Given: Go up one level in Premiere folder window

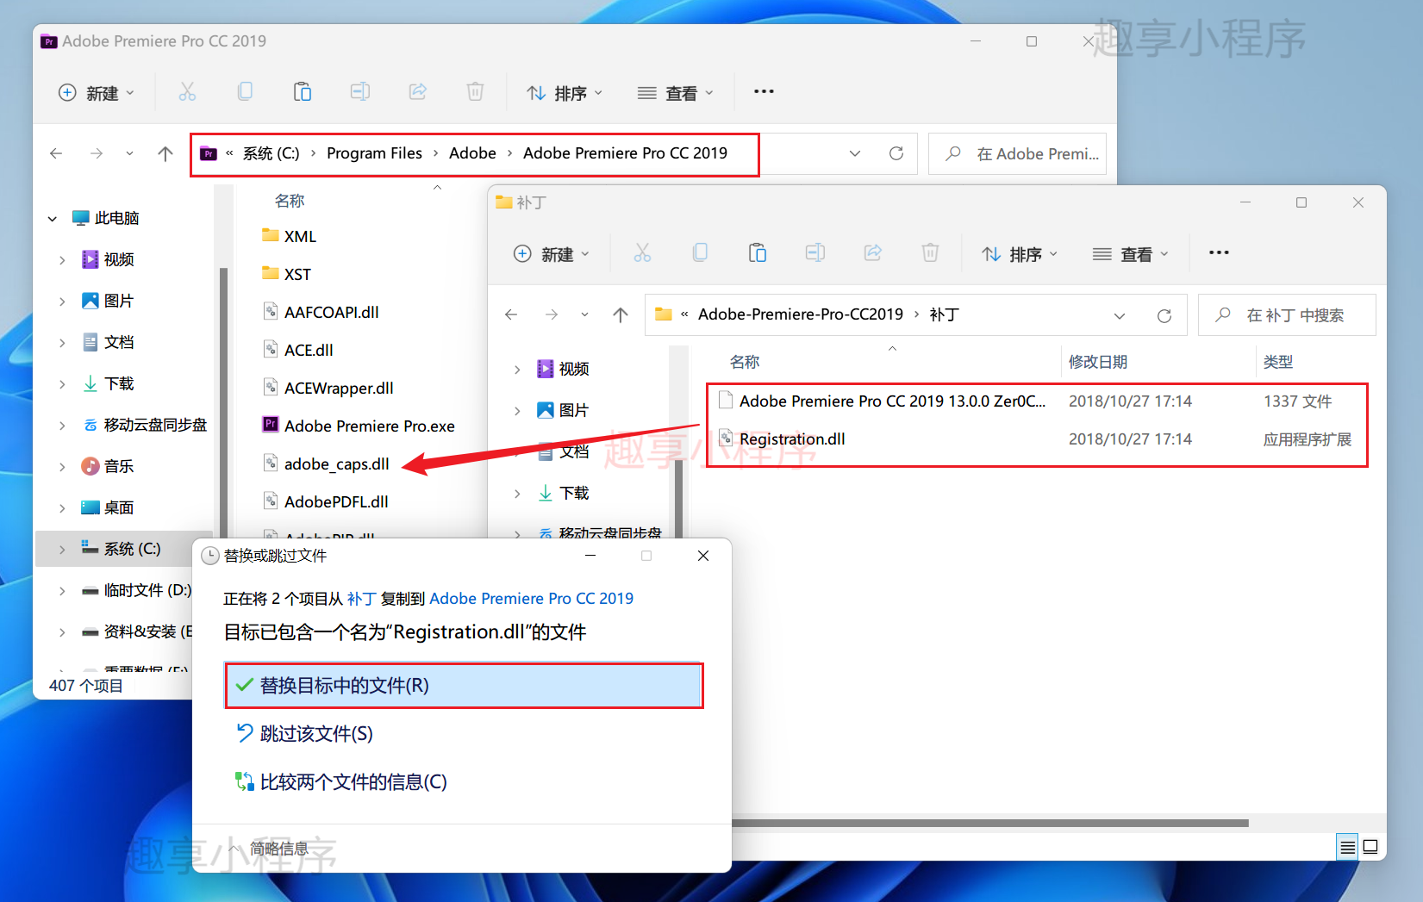Looking at the screenshot, I should pos(165,153).
